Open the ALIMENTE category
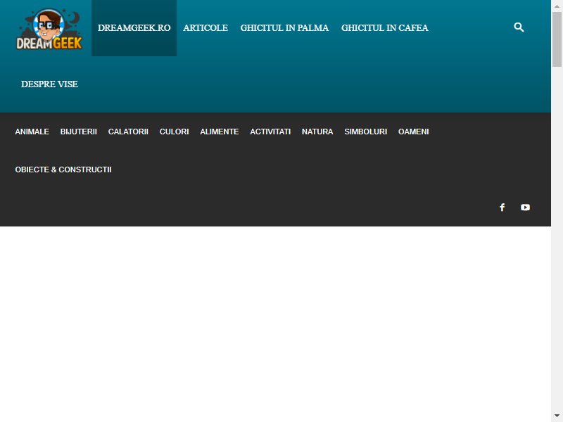The height and width of the screenshot is (422, 563). (220, 132)
